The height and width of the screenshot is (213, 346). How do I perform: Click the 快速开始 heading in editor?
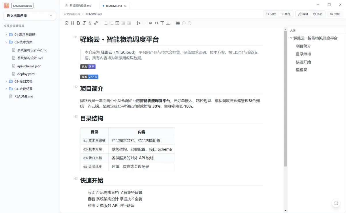pyautogui.click(x=92, y=180)
